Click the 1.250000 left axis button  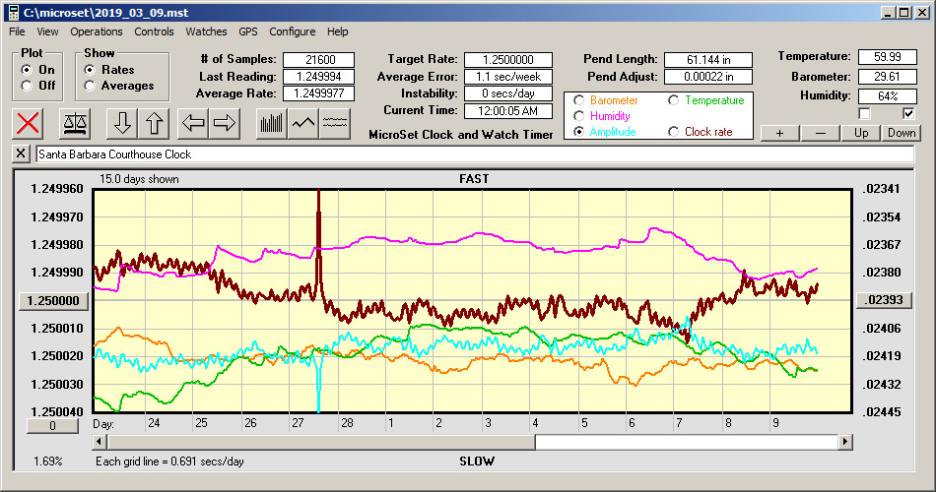(x=54, y=300)
